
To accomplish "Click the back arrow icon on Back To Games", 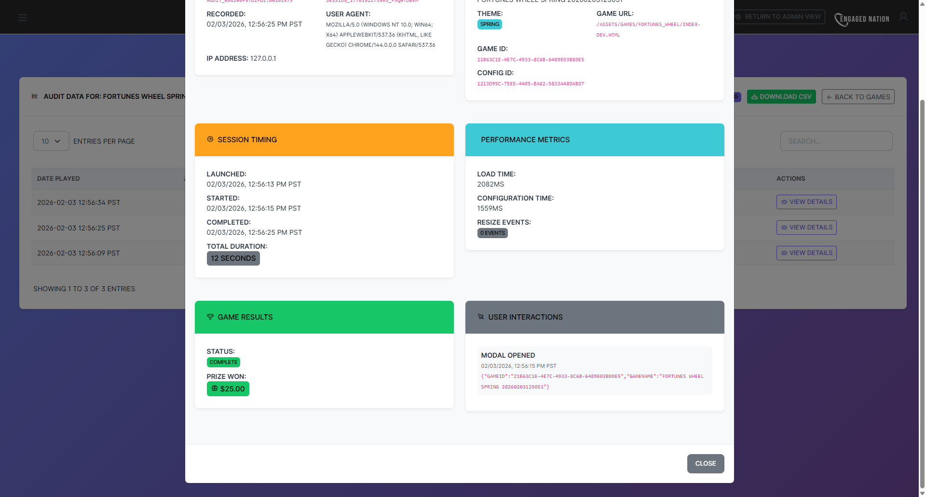I will (x=829, y=97).
